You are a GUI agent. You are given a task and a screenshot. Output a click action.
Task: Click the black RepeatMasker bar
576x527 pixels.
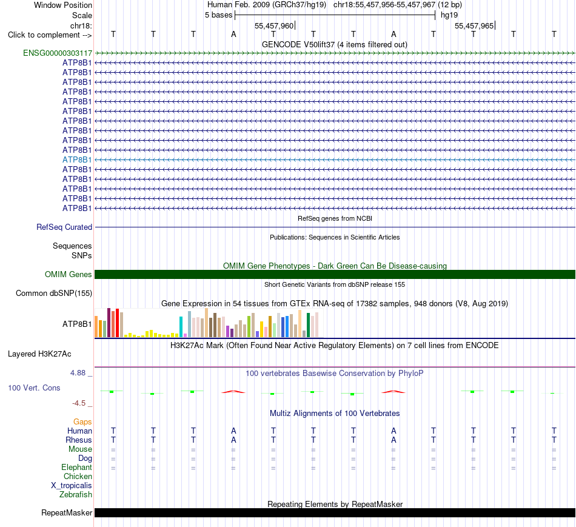tap(335, 512)
